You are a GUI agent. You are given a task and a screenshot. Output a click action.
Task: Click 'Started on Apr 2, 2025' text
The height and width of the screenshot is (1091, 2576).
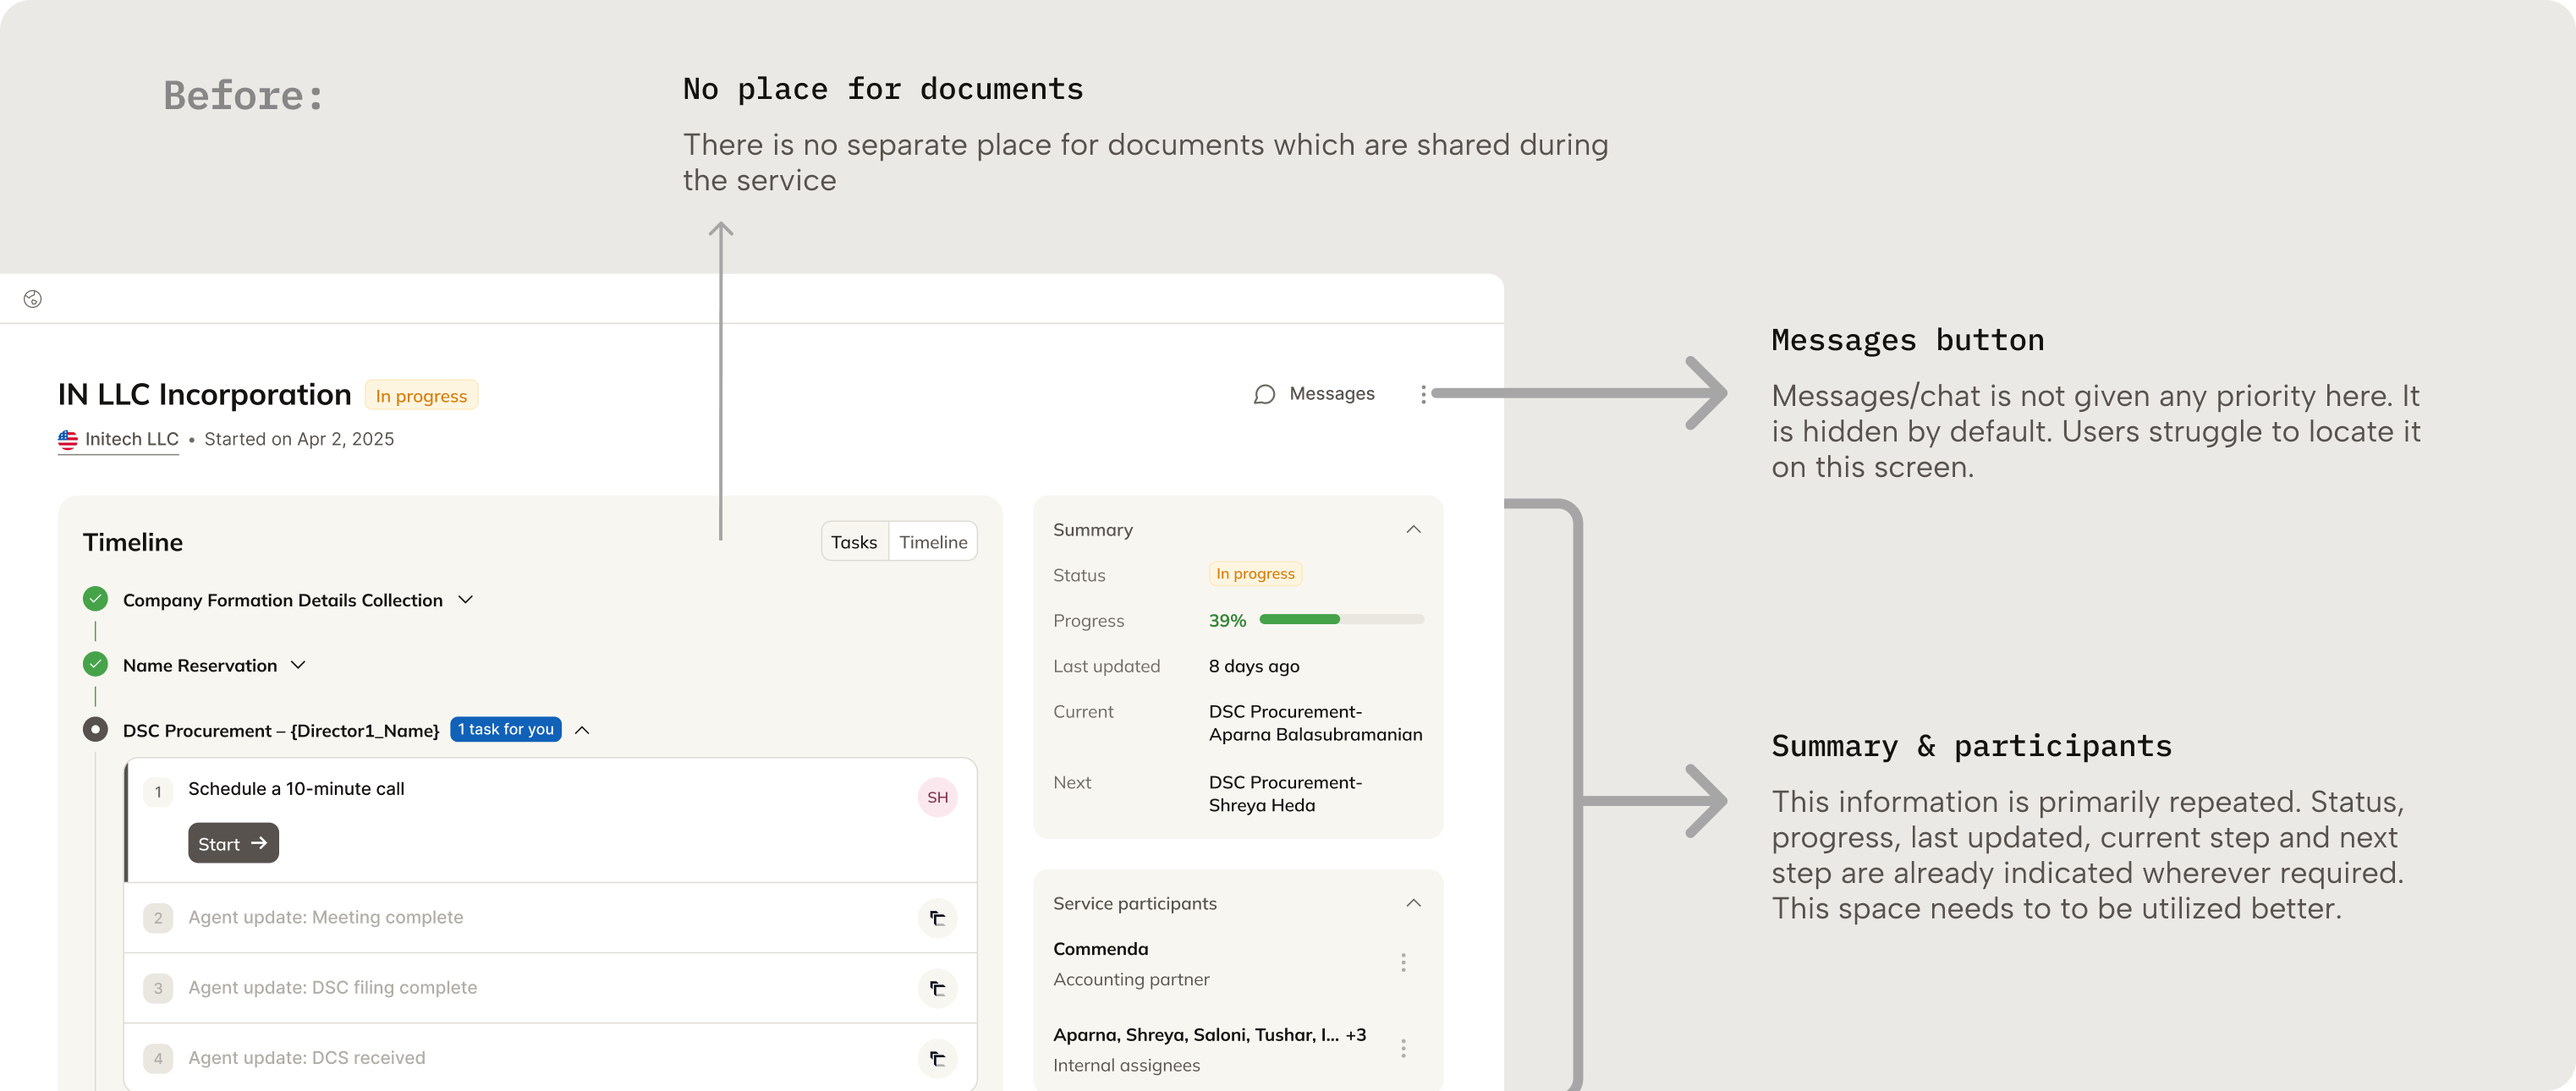(x=299, y=439)
